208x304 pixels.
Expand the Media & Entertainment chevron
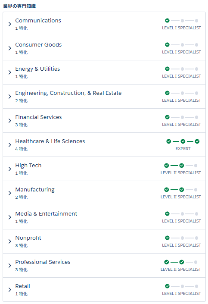9,217
